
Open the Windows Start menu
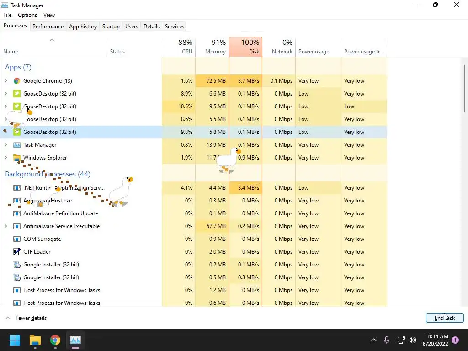click(15, 340)
